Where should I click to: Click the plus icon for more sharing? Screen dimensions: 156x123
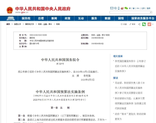click(x=153, y=24)
